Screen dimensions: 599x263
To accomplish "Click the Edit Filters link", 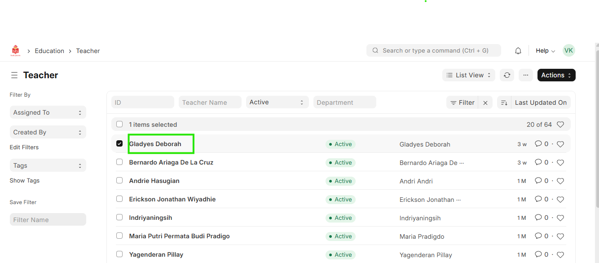I will (x=24, y=147).
